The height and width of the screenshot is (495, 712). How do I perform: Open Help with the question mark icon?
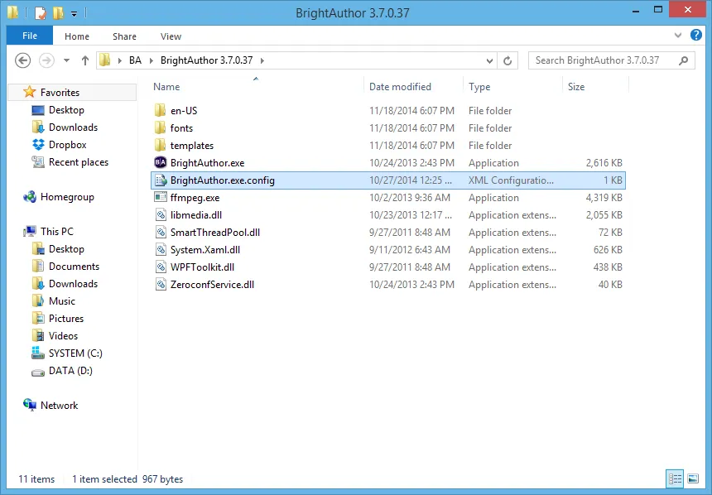[x=696, y=35]
